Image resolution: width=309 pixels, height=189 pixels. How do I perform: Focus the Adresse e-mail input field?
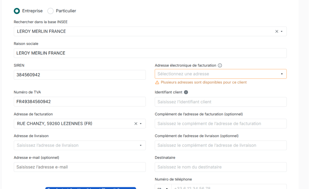pos(80,167)
